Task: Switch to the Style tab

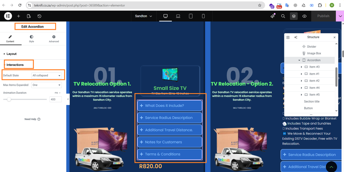Action: pos(31,39)
